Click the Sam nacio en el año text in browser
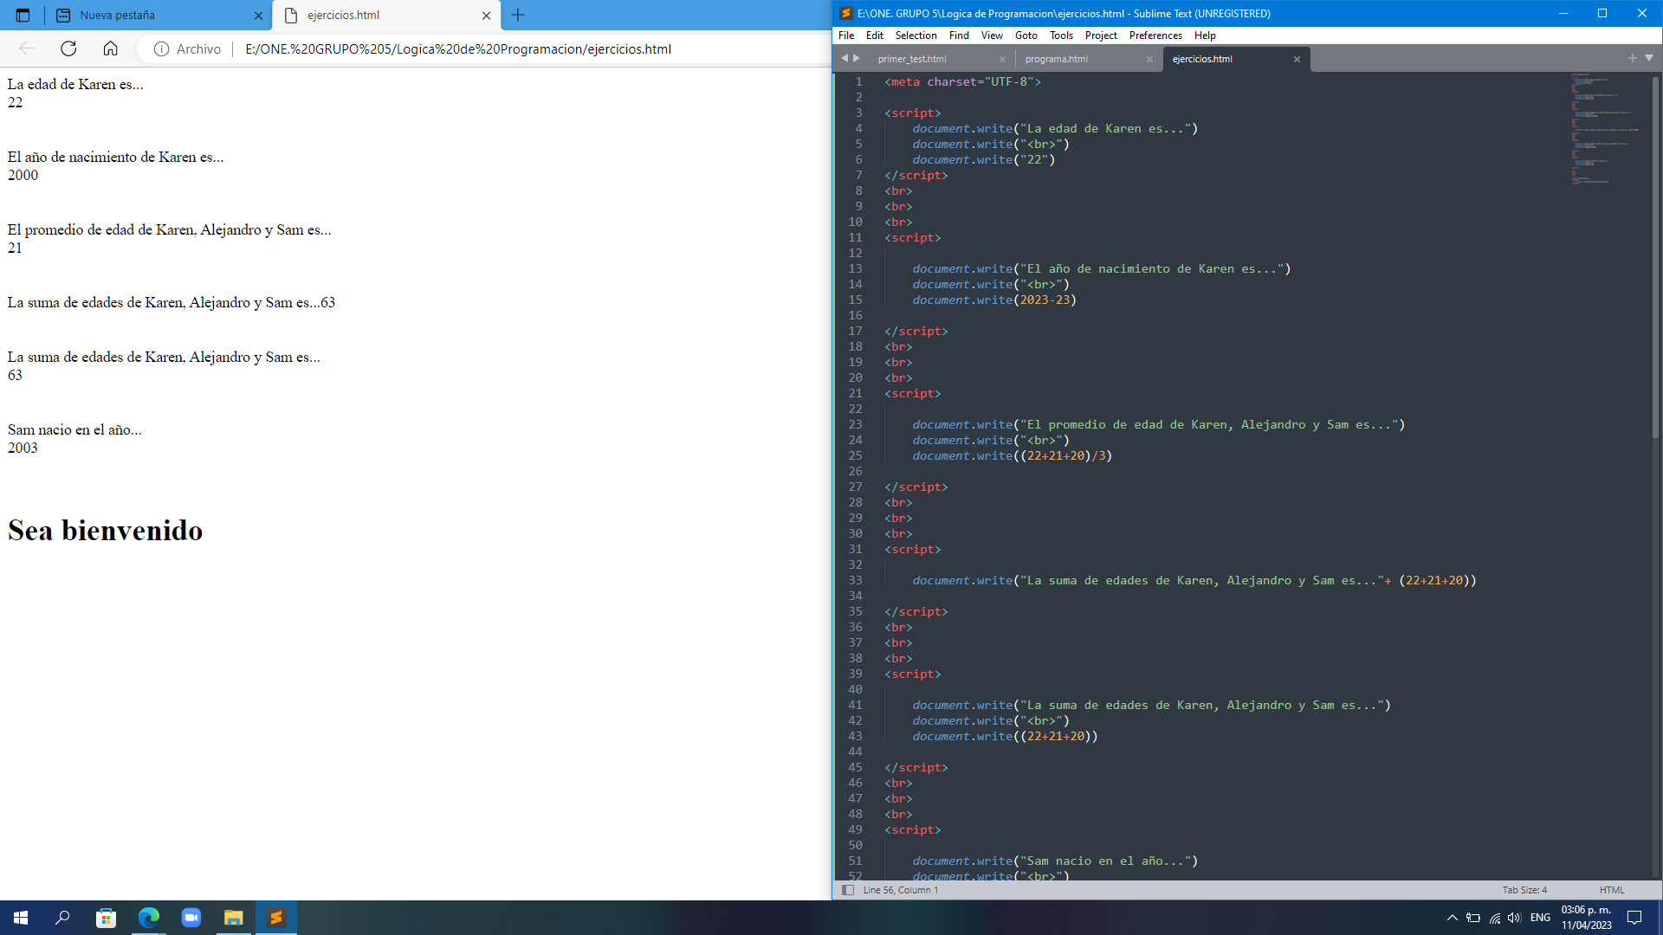Viewport: 1663px width, 935px height. pyautogui.click(x=74, y=429)
